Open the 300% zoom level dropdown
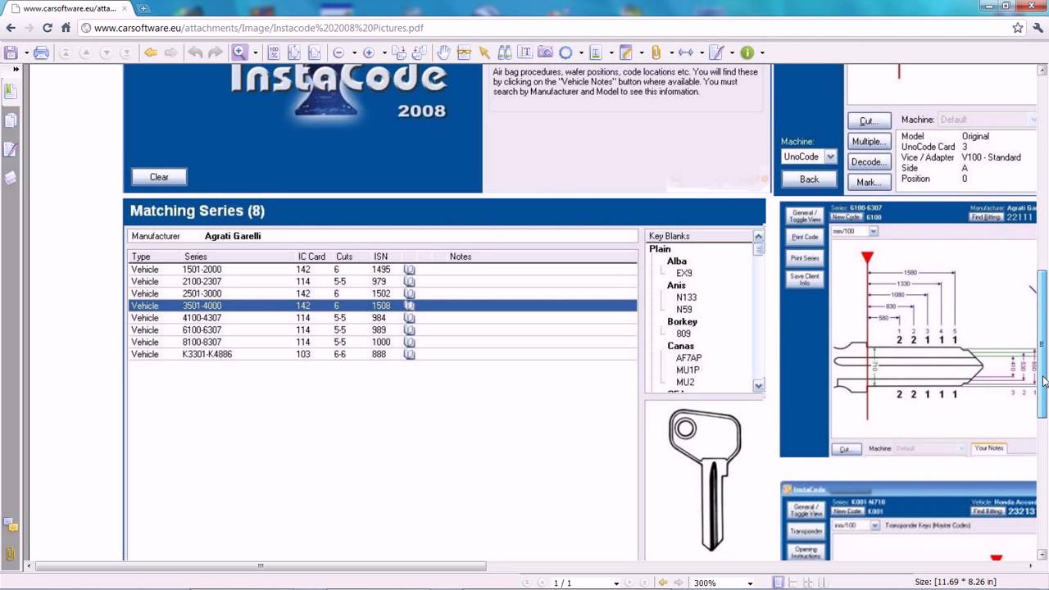Image resolution: width=1049 pixels, height=590 pixels. tap(750, 583)
